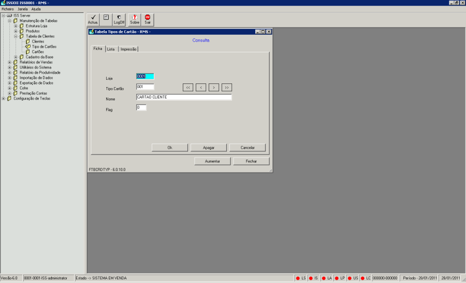Click the Flag input field

point(141,108)
